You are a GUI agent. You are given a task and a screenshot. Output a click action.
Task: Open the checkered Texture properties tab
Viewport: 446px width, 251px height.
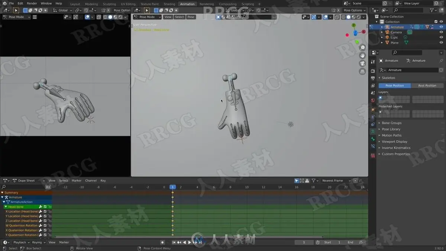point(373,156)
